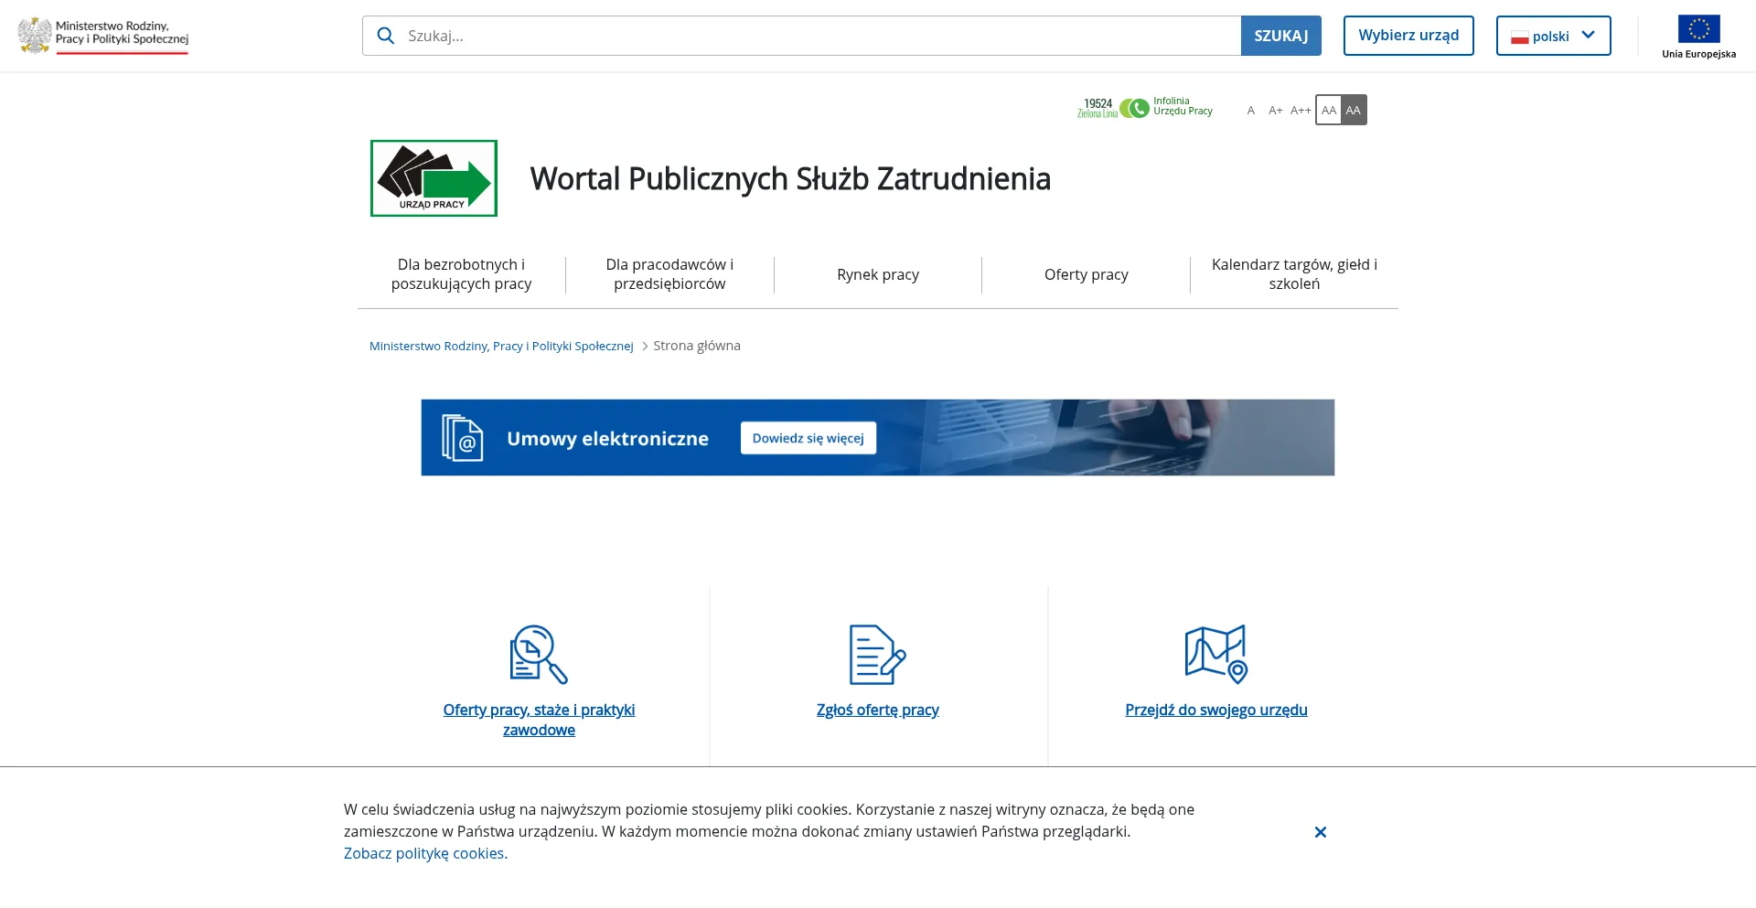This screenshot has height=908, width=1756.
Task: Click the Urząd Pracy green arrow logo
Action: [x=434, y=178]
